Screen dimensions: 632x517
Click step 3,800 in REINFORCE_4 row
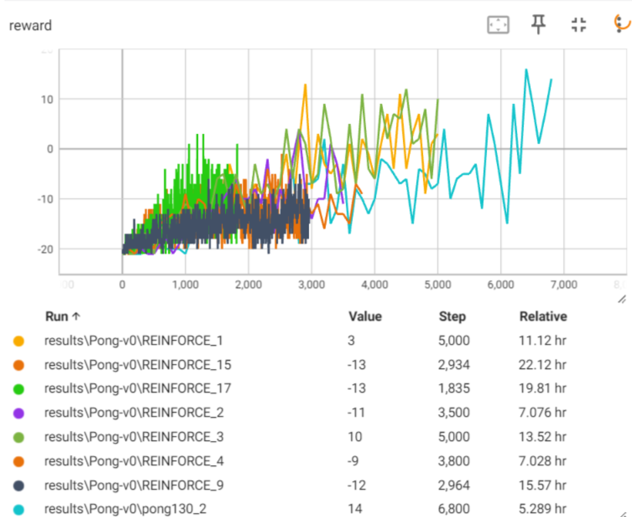[454, 461]
